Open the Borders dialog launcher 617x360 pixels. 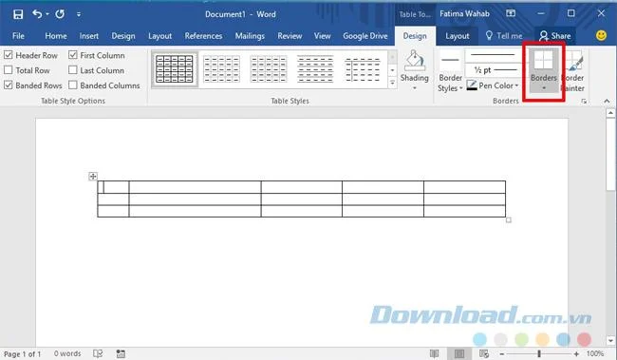[584, 102]
